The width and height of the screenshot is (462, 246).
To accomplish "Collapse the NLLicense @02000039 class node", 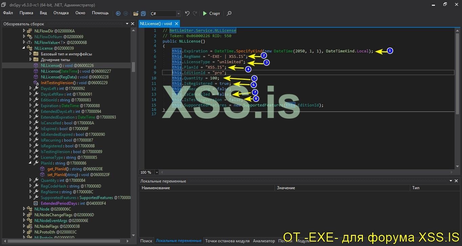I will 24,48.
